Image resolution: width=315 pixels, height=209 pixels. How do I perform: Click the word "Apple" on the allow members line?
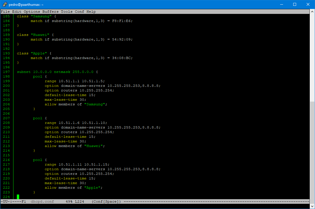pyautogui.click(x=92, y=187)
